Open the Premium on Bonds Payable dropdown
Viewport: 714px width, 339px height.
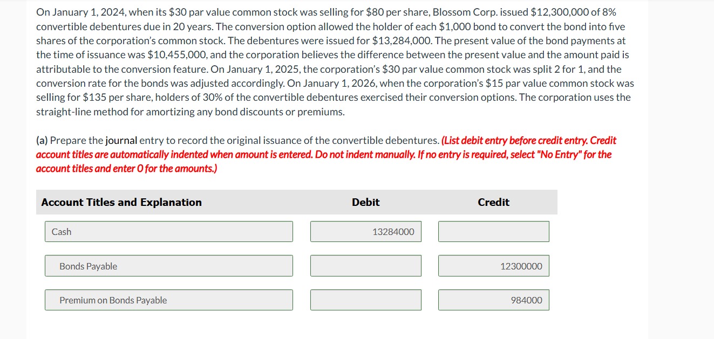[x=169, y=300]
